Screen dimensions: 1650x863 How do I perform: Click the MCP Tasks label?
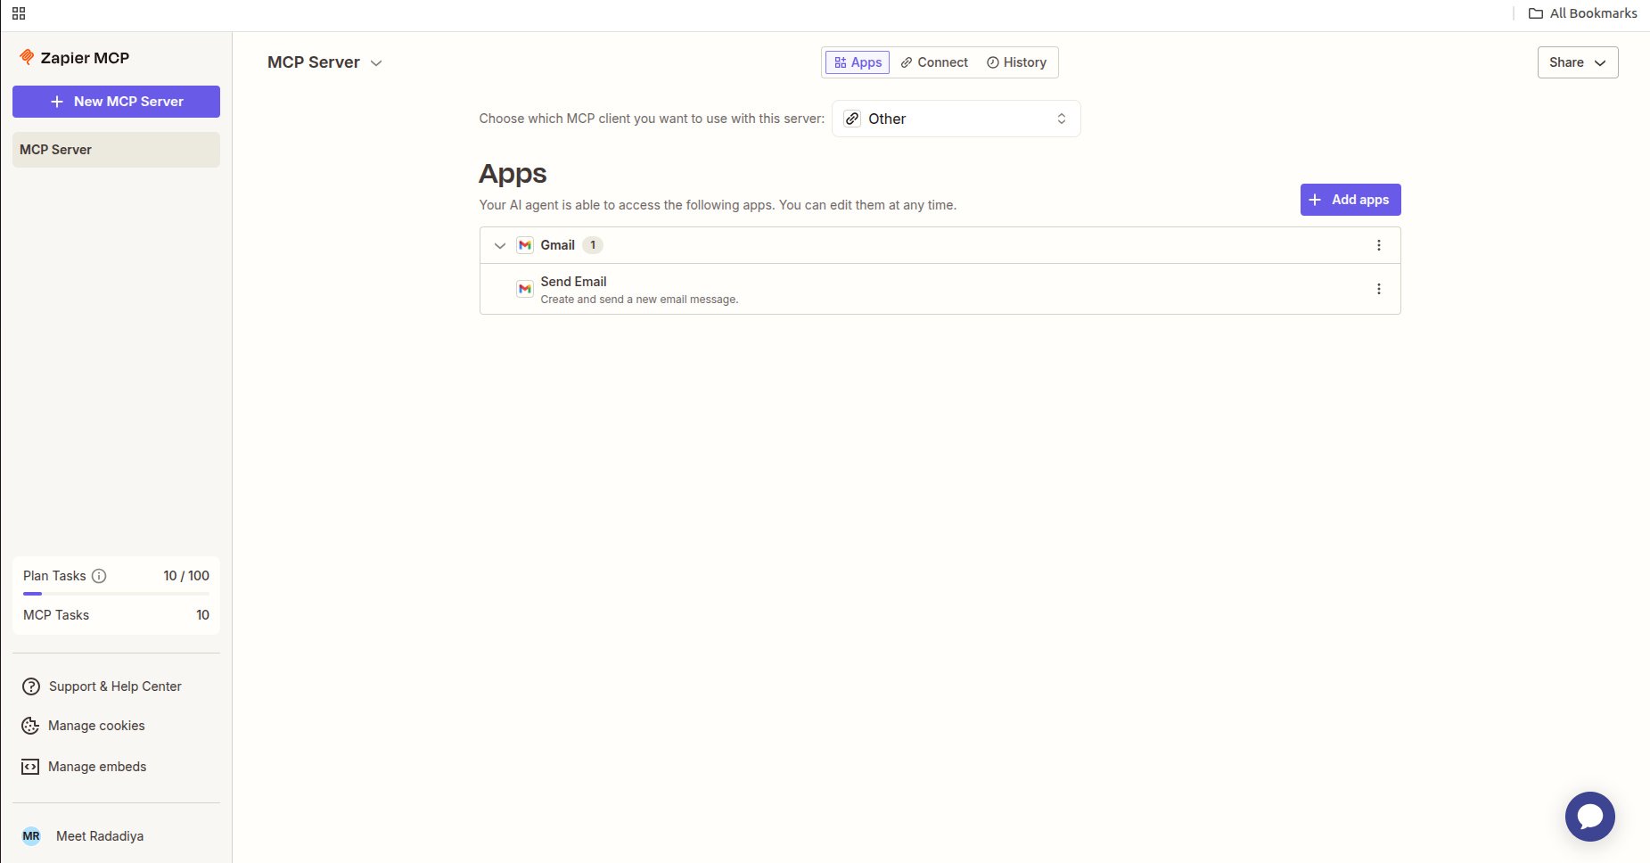click(56, 615)
